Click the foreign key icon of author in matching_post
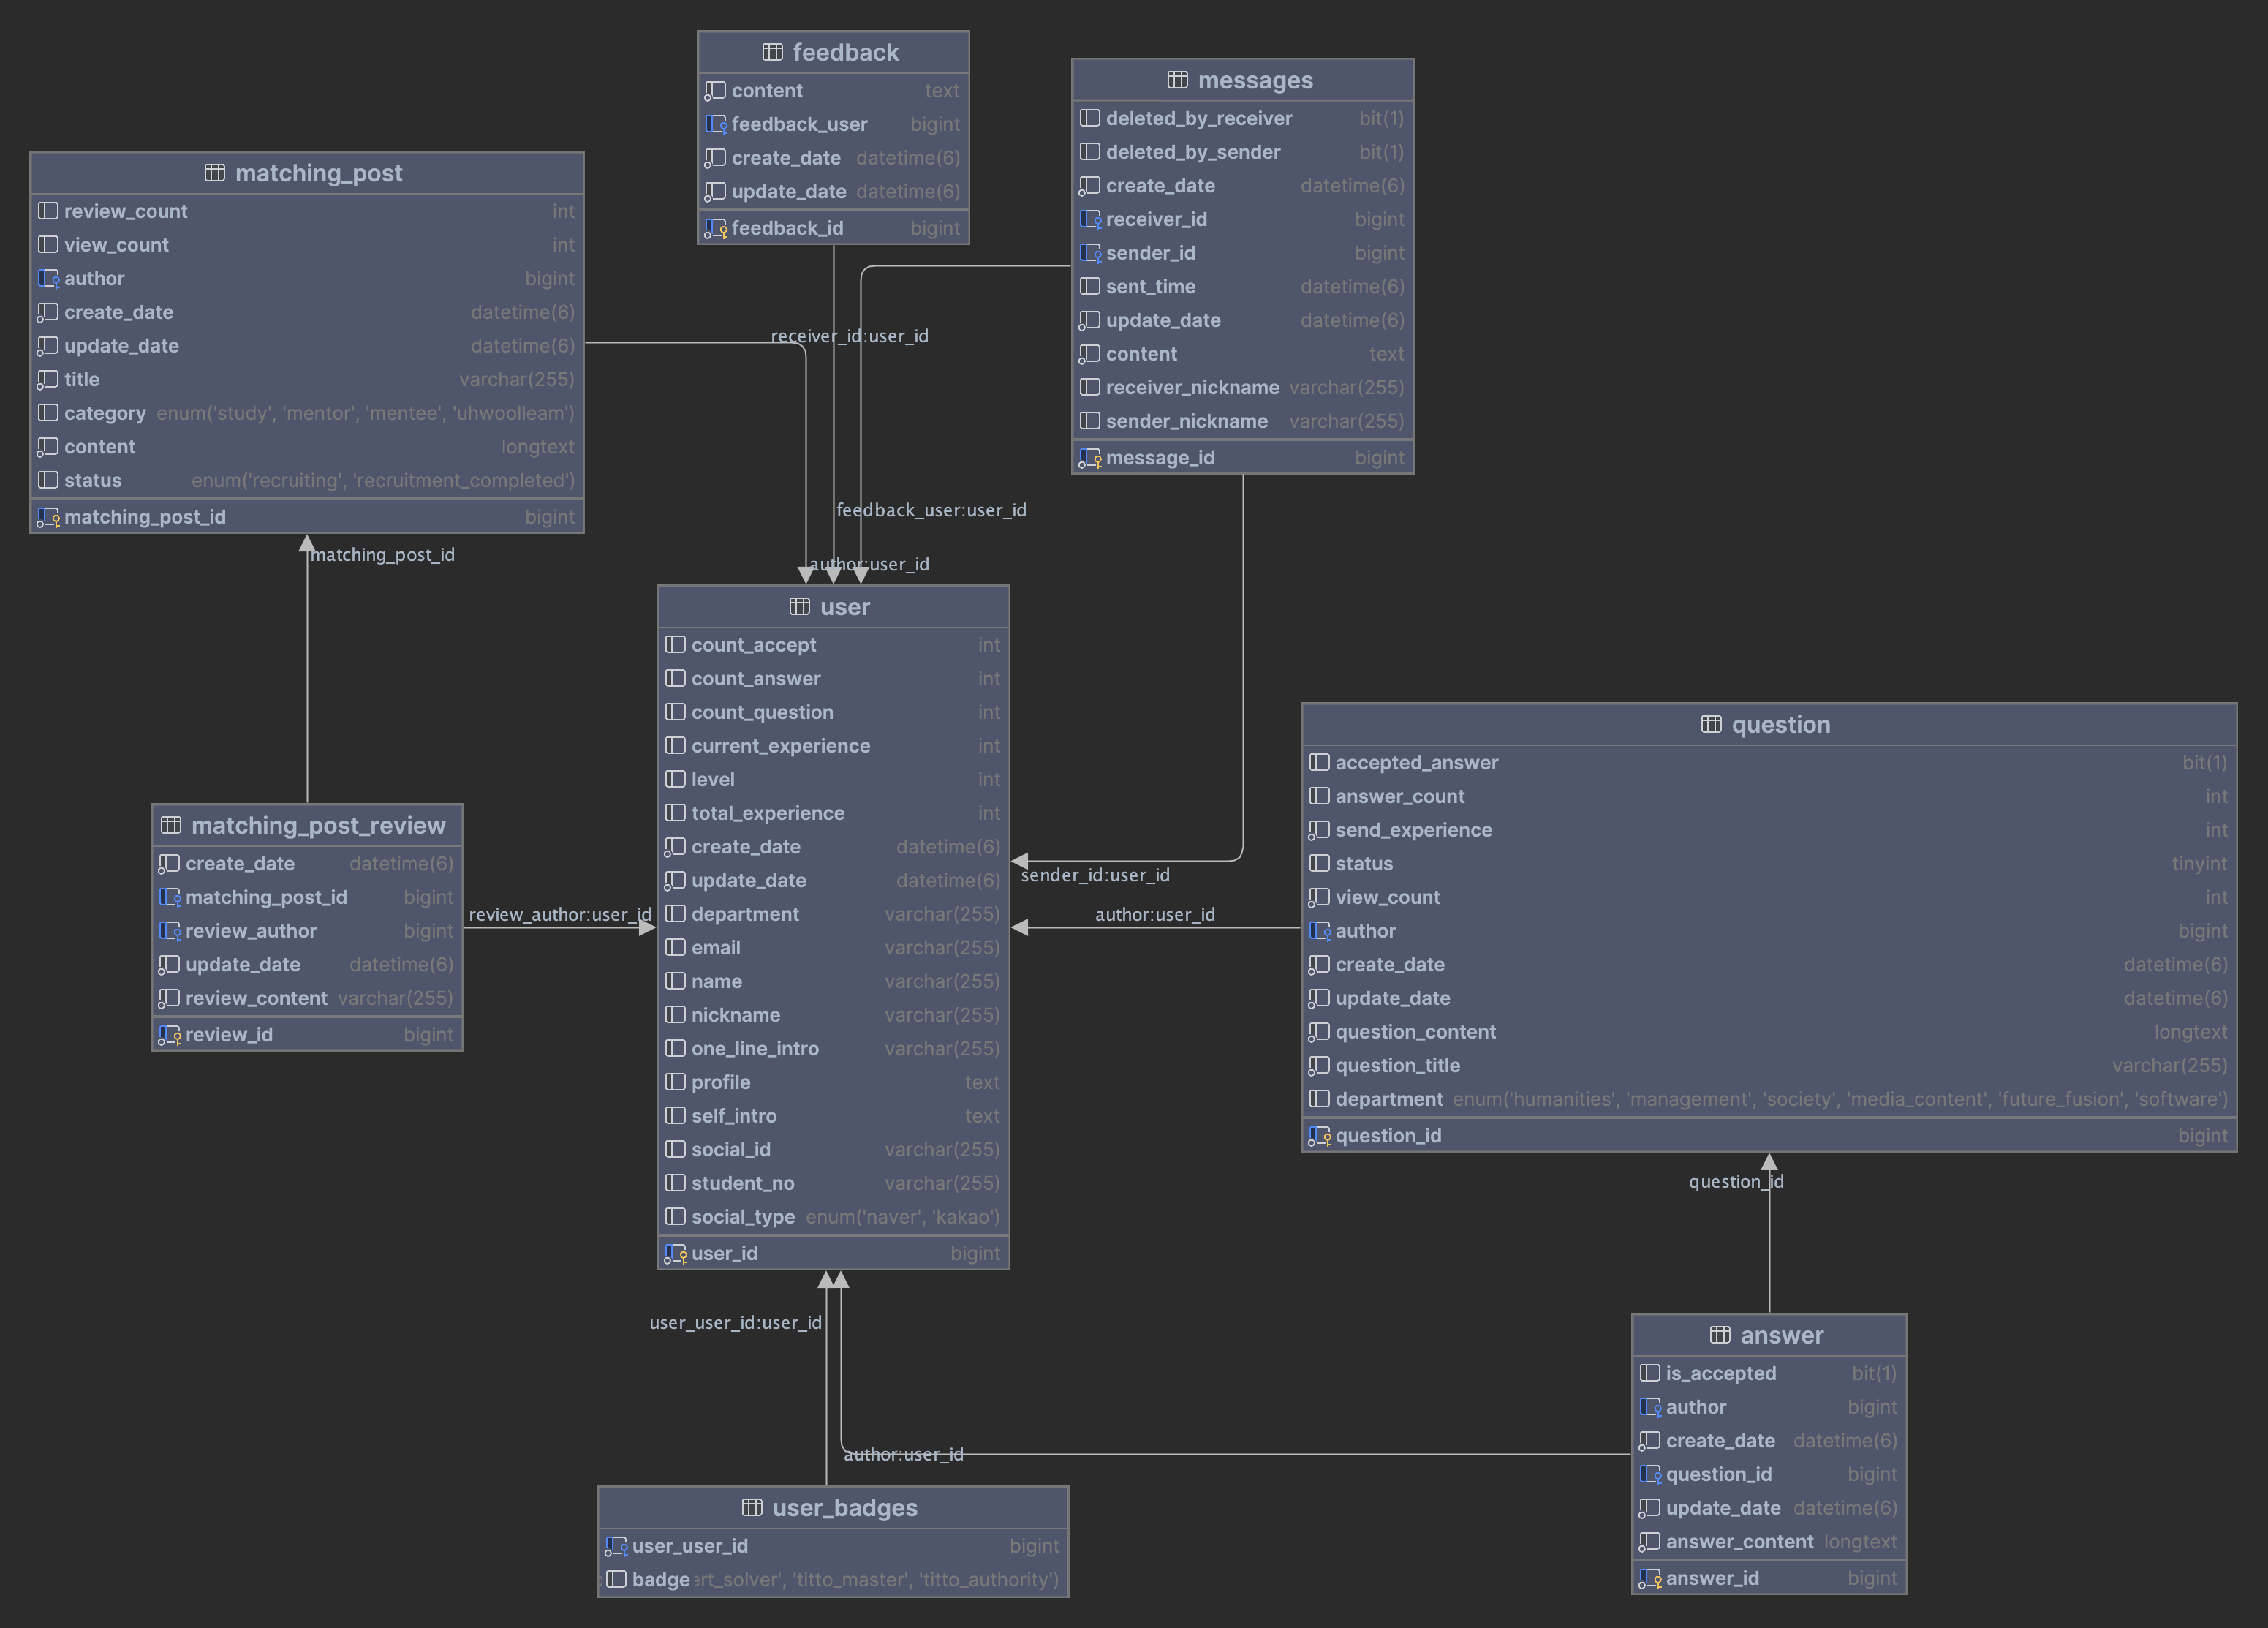This screenshot has height=1628, width=2268. (x=48, y=278)
